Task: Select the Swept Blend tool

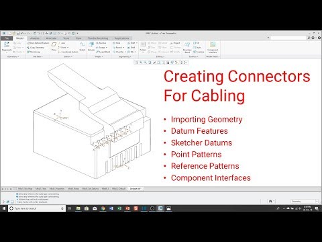Action: [x=103, y=52]
